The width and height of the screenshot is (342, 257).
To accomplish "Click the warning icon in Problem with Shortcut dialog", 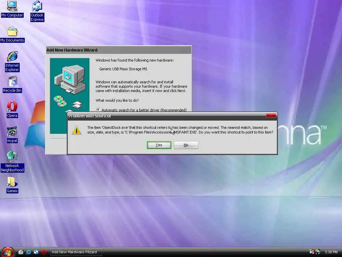I will (x=76, y=131).
